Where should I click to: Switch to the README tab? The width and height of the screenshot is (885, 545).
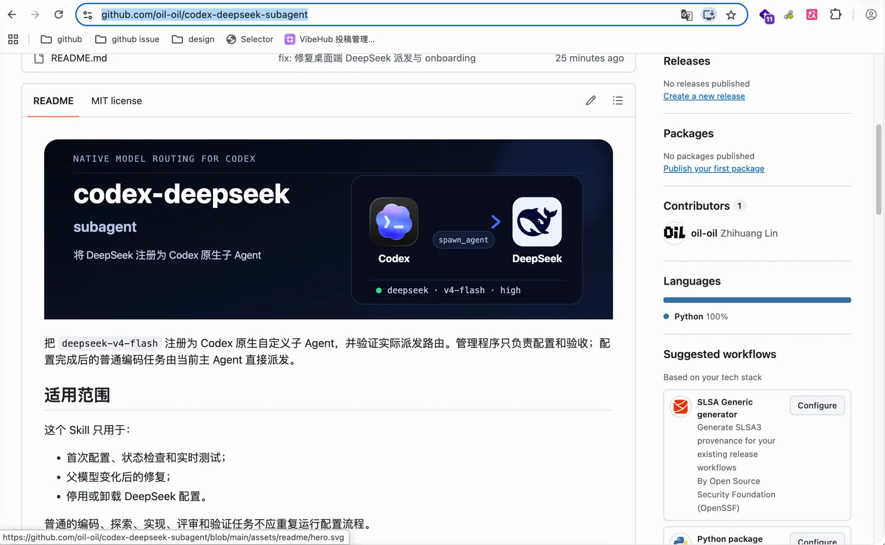click(53, 101)
